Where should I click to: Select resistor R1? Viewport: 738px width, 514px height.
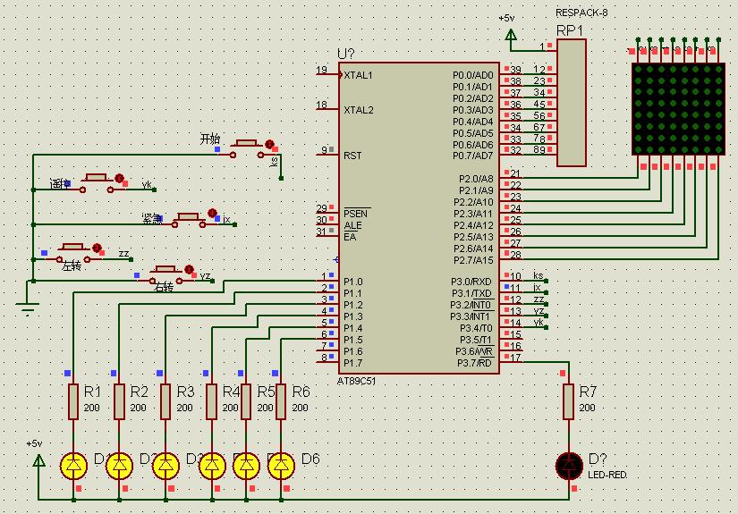point(73,401)
